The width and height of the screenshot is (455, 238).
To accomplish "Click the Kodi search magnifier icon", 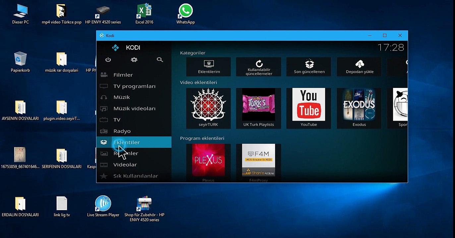I will [x=160, y=60].
